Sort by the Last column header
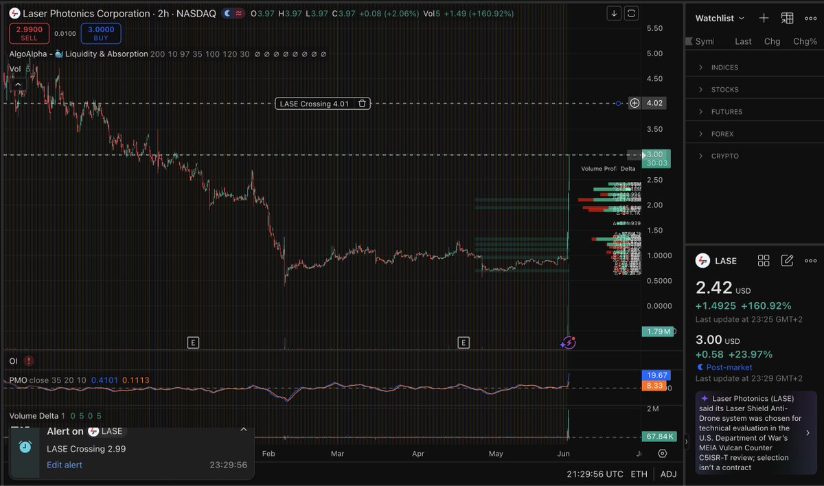 [x=743, y=41]
